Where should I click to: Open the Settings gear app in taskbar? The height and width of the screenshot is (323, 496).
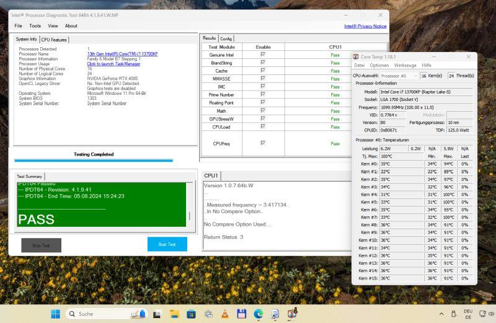pos(208,314)
